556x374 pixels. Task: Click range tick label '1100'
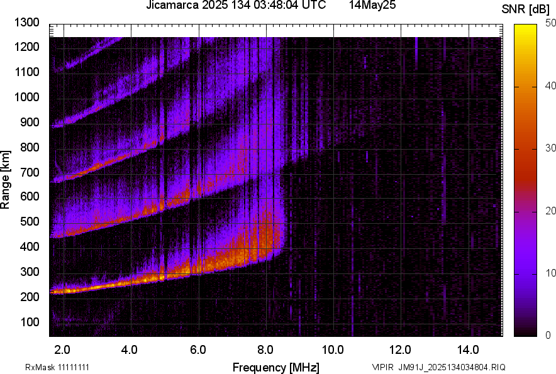(x=26, y=72)
